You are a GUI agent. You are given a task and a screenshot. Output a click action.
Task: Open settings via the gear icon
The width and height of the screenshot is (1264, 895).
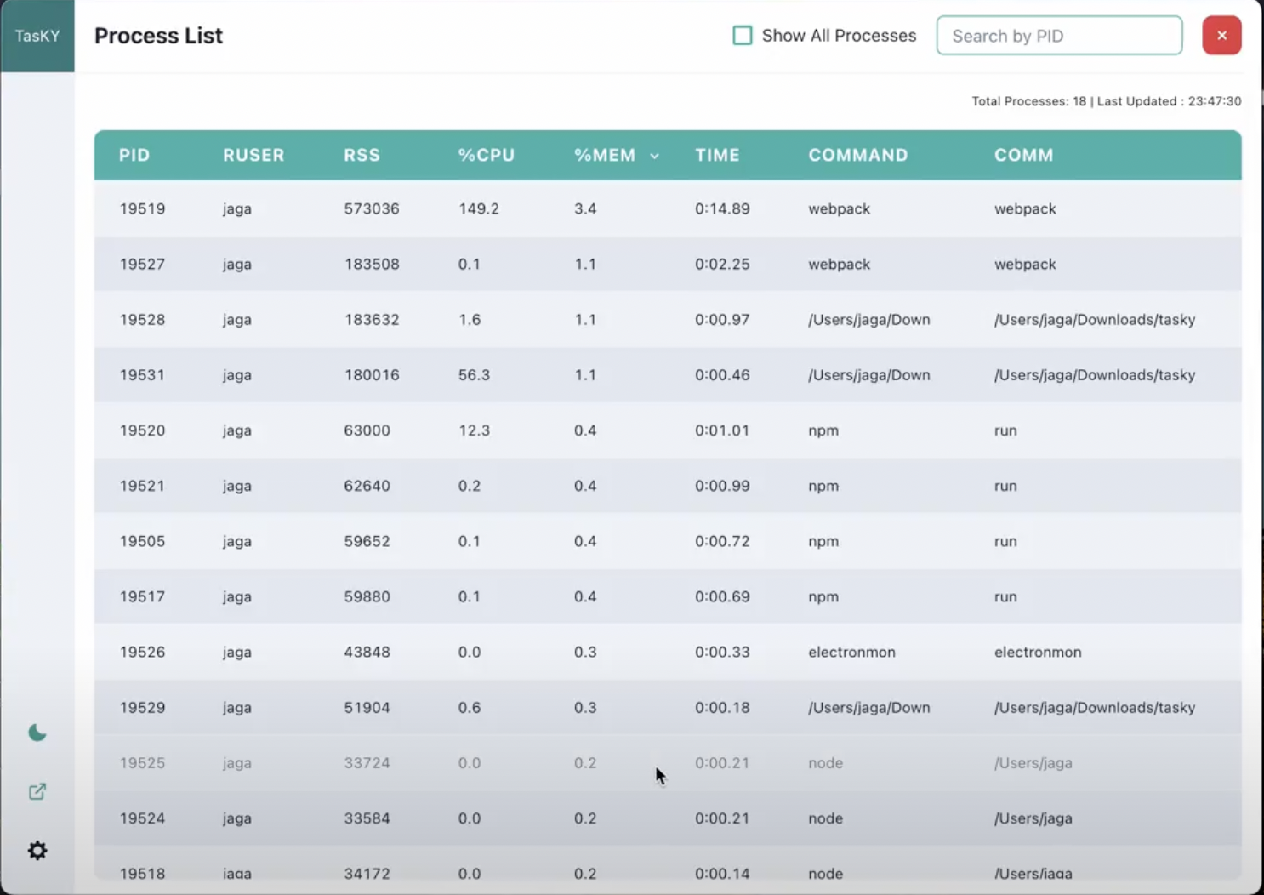pos(37,850)
